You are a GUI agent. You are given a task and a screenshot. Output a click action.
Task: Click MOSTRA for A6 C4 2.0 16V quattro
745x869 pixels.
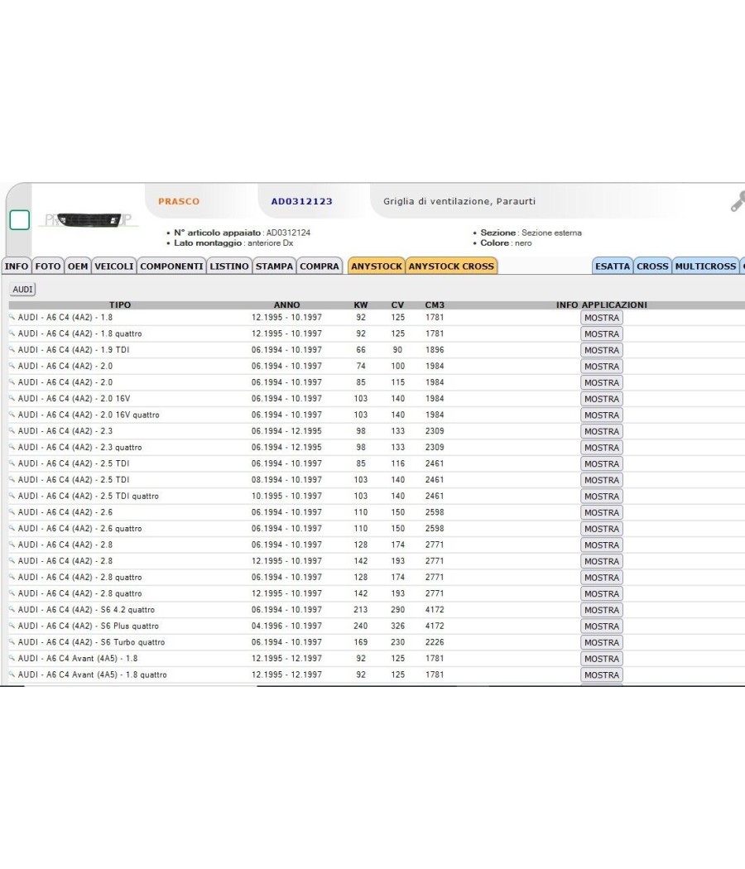[x=602, y=415]
